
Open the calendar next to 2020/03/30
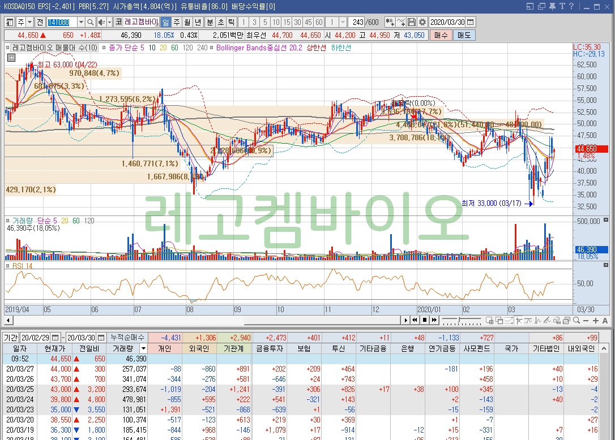pyautogui.click(x=471, y=22)
